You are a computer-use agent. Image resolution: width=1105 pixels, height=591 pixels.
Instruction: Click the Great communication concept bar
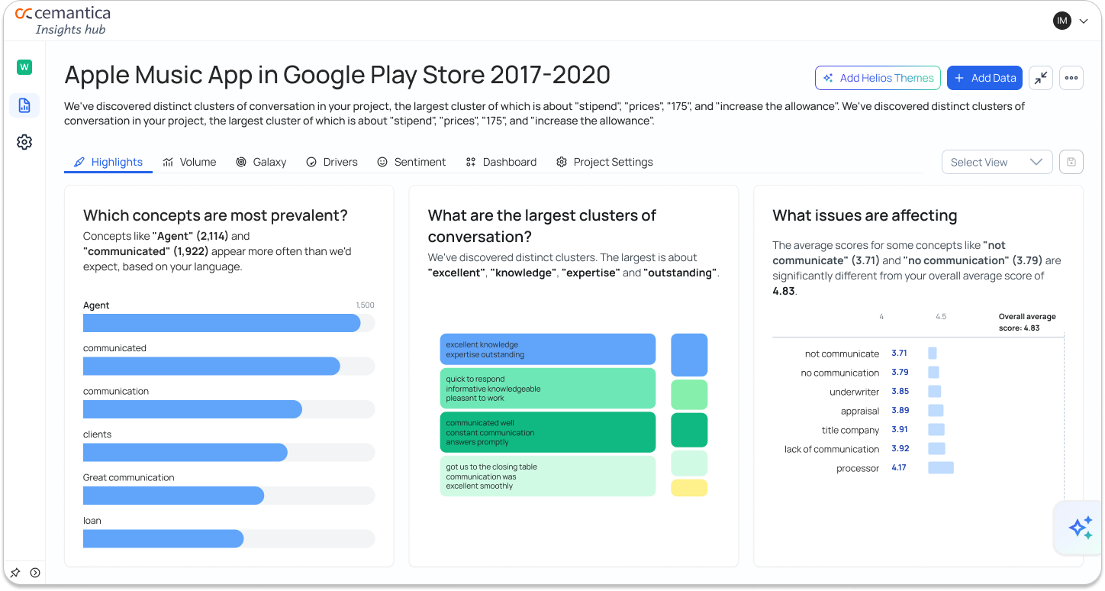pyautogui.click(x=229, y=496)
